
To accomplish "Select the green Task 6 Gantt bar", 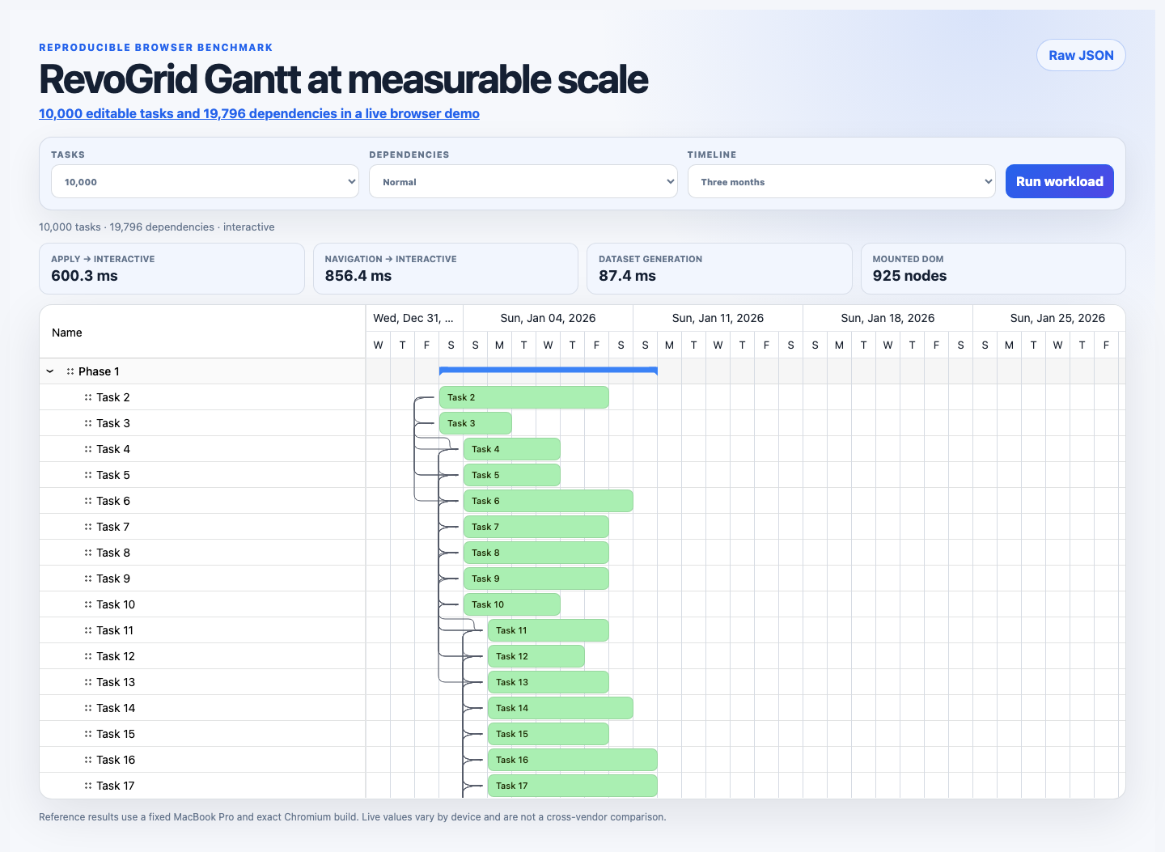I will [549, 501].
